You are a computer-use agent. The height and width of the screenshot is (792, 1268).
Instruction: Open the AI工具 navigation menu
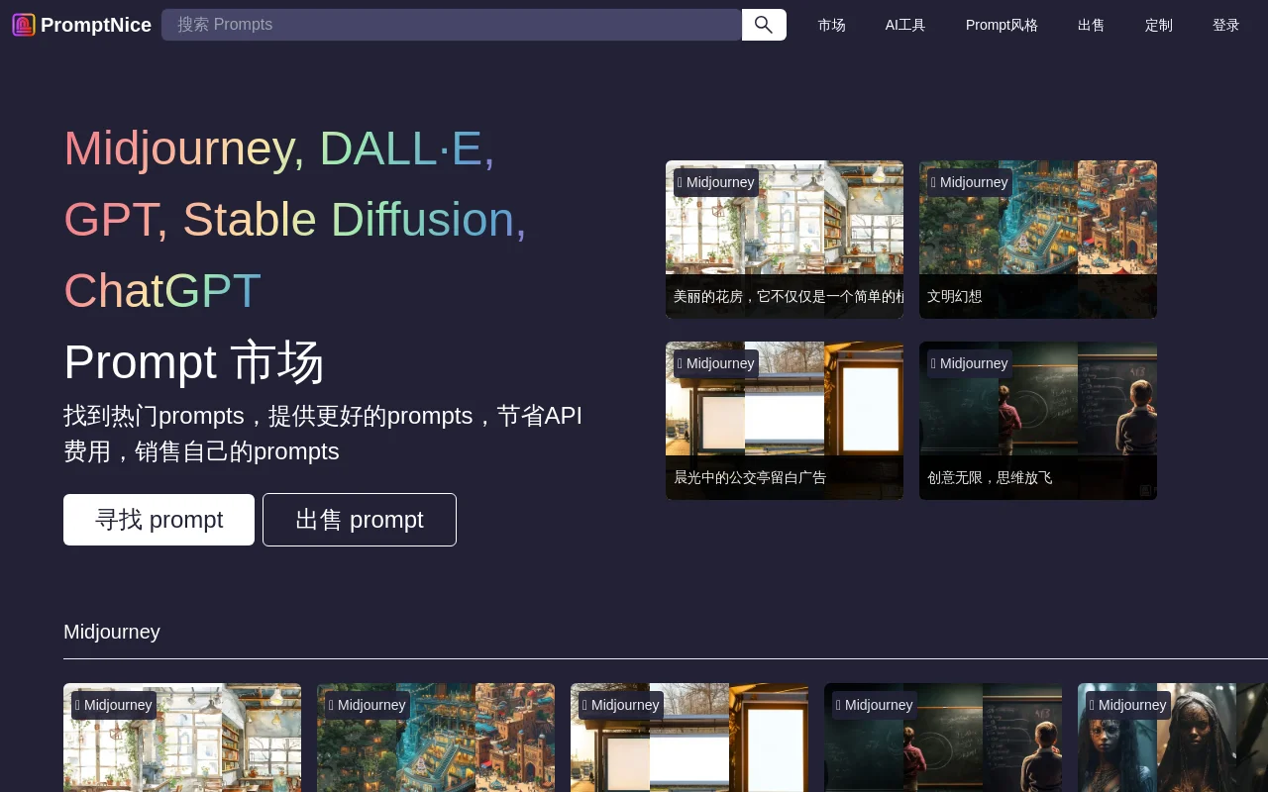pos(904,25)
